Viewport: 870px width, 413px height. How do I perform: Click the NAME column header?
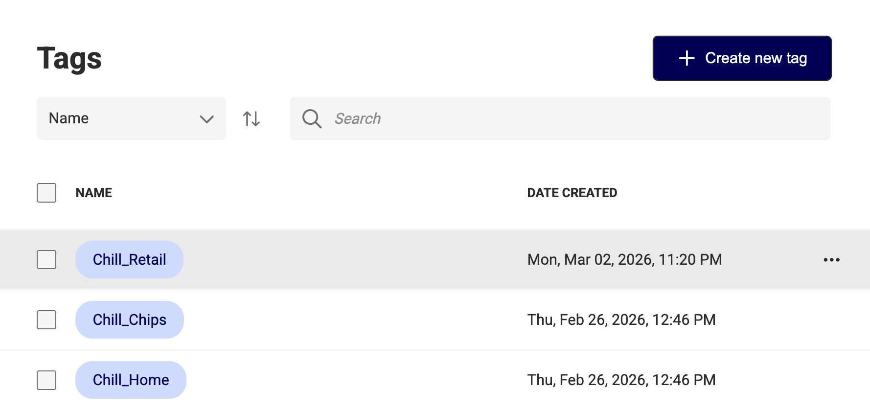click(x=94, y=193)
